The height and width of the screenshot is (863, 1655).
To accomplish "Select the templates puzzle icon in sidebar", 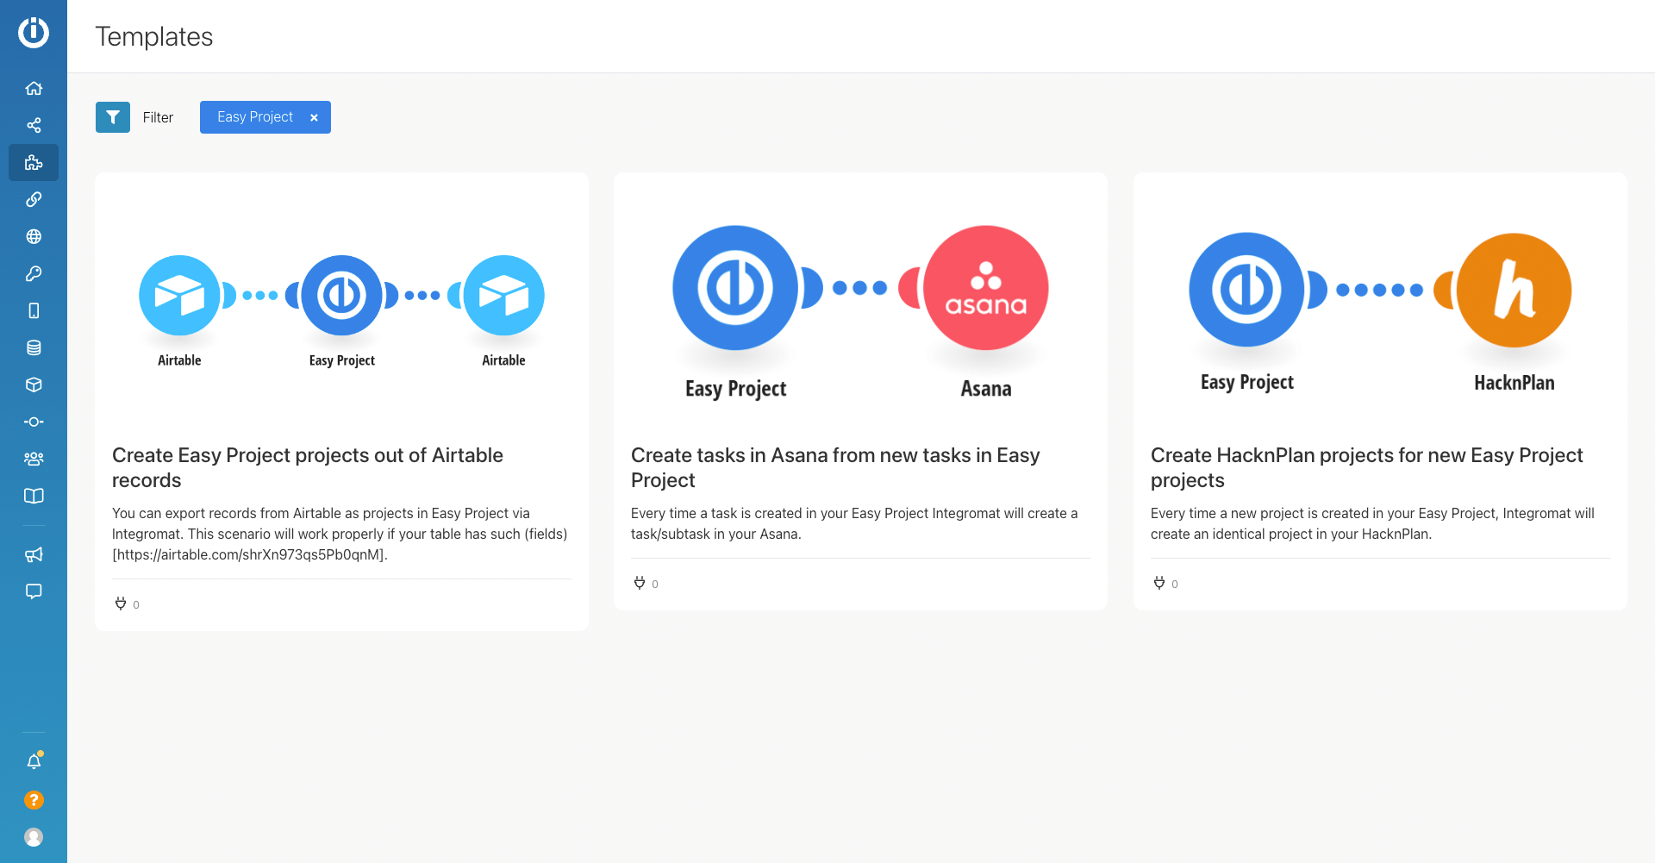I will point(34,162).
